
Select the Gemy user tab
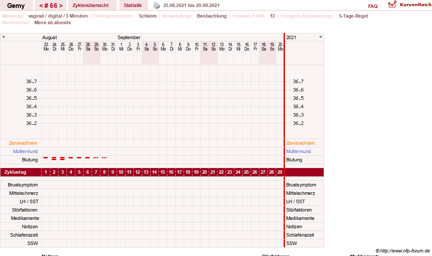tap(16, 6)
